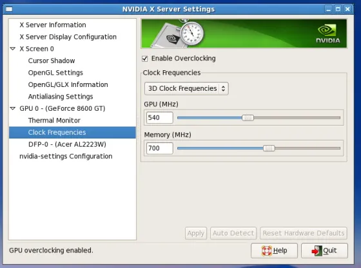
Task: Collapse the X Screen 0 tree node
Action: click(13, 49)
